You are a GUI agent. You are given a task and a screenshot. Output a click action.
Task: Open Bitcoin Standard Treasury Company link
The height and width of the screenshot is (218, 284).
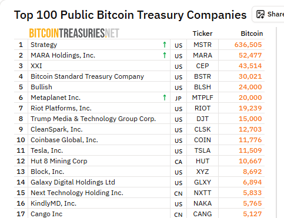(87, 76)
